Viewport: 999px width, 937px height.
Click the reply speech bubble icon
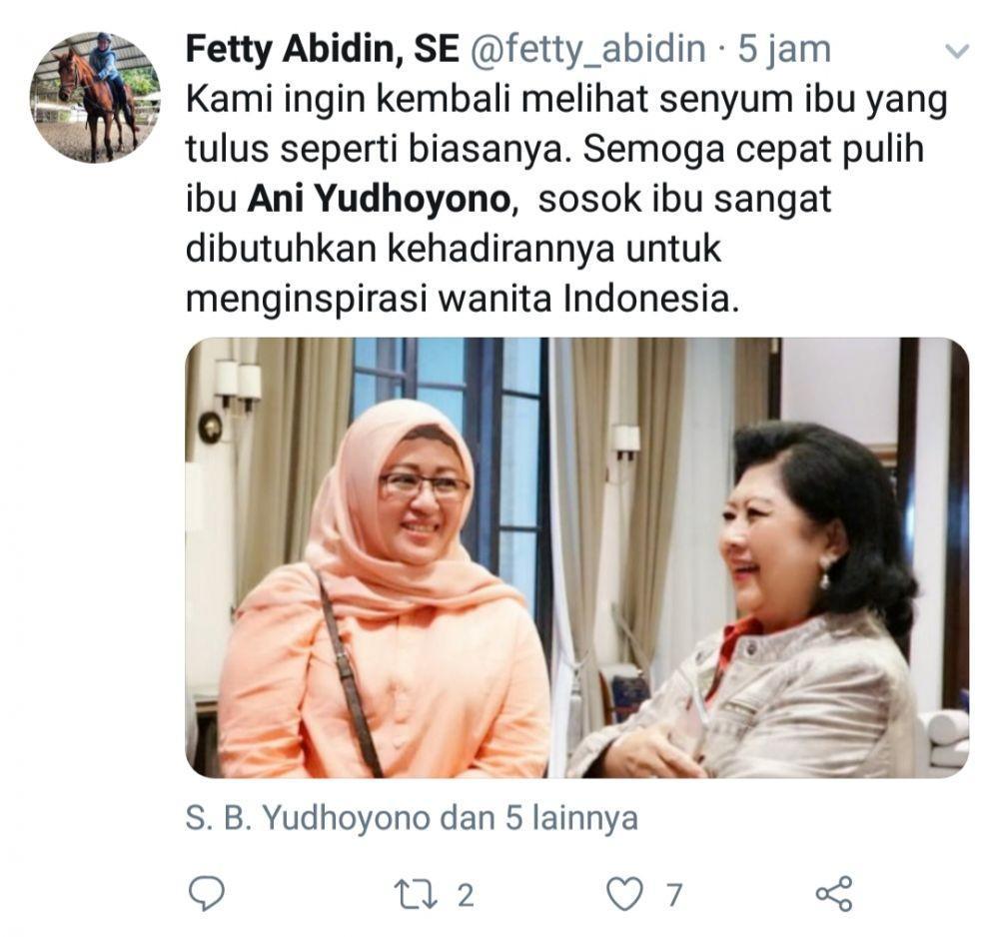tap(207, 894)
